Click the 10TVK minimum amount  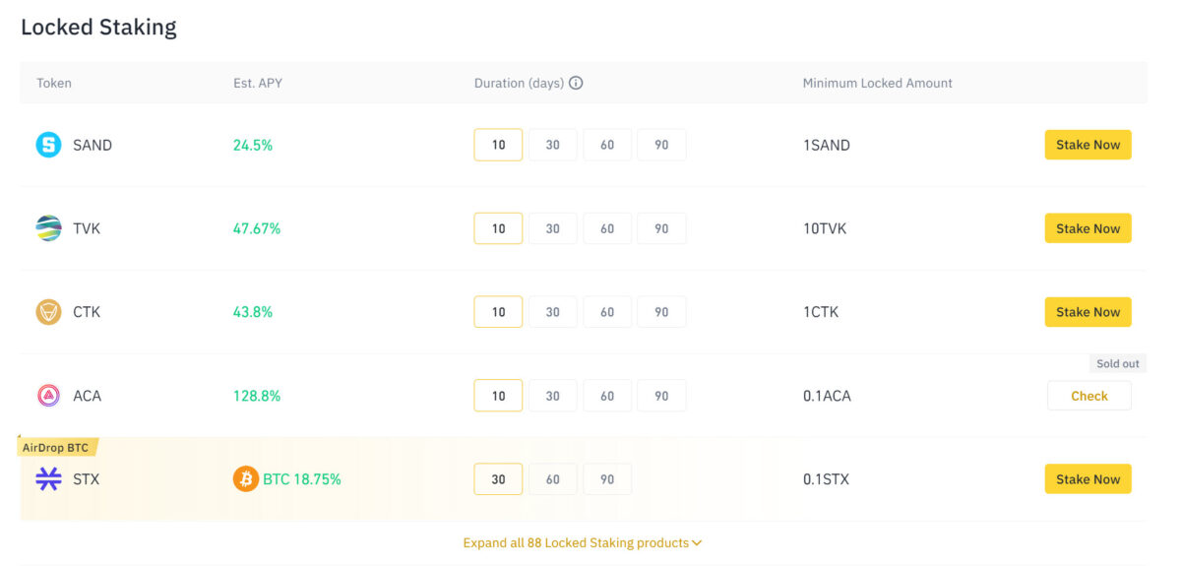click(825, 228)
